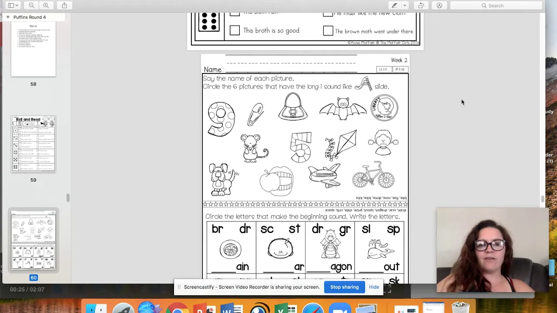Image resolution: width=557 pixels, height=313 pixels.
Task: Click the 'Name:' label on worksheet
Action: (213, 70)
